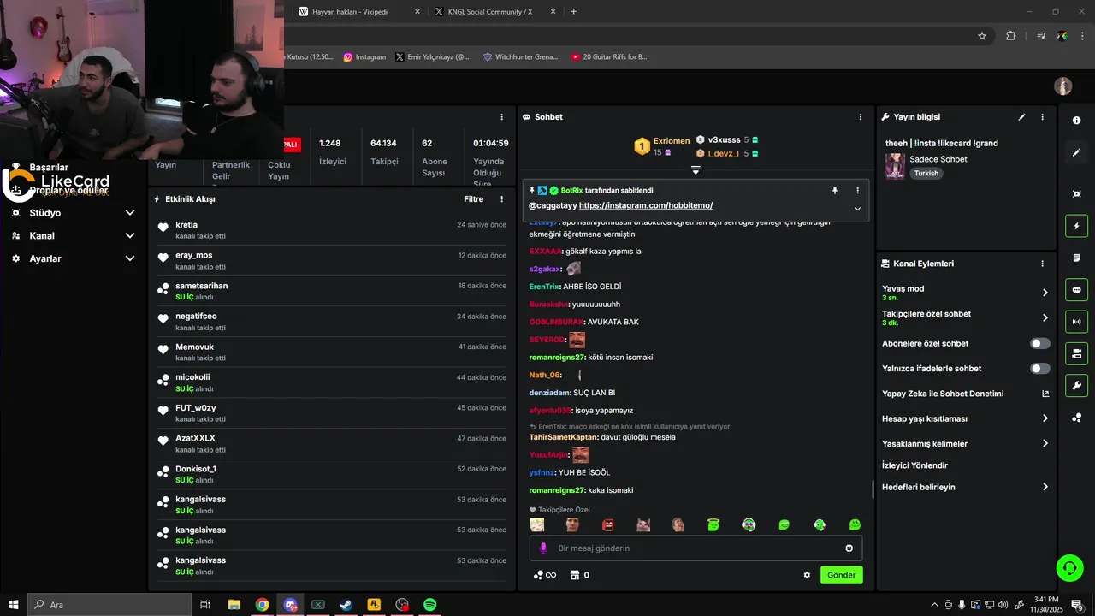
Task: Switch to KNGL Social Community X tab
Action: [x=495, y=12]
